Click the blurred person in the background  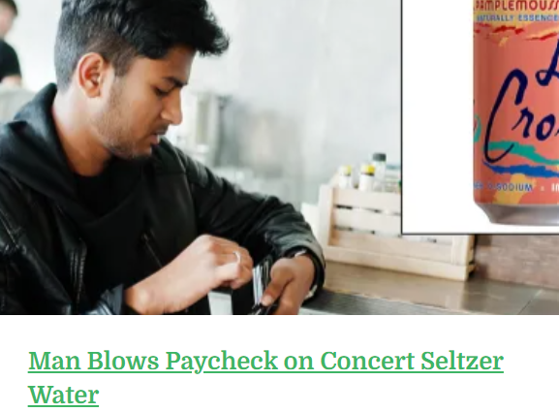pos(10,45)
